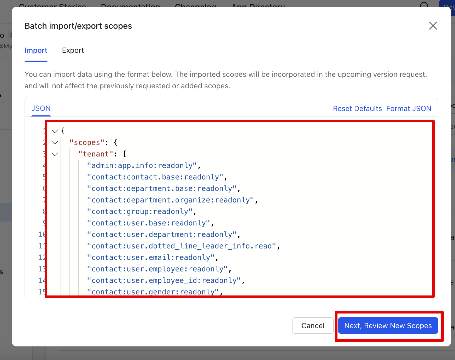Image resolution: width=455 pixels, height=360 pixels.
Task: Close the Batch import/export scopes dialog
Action: coord(433,26)
